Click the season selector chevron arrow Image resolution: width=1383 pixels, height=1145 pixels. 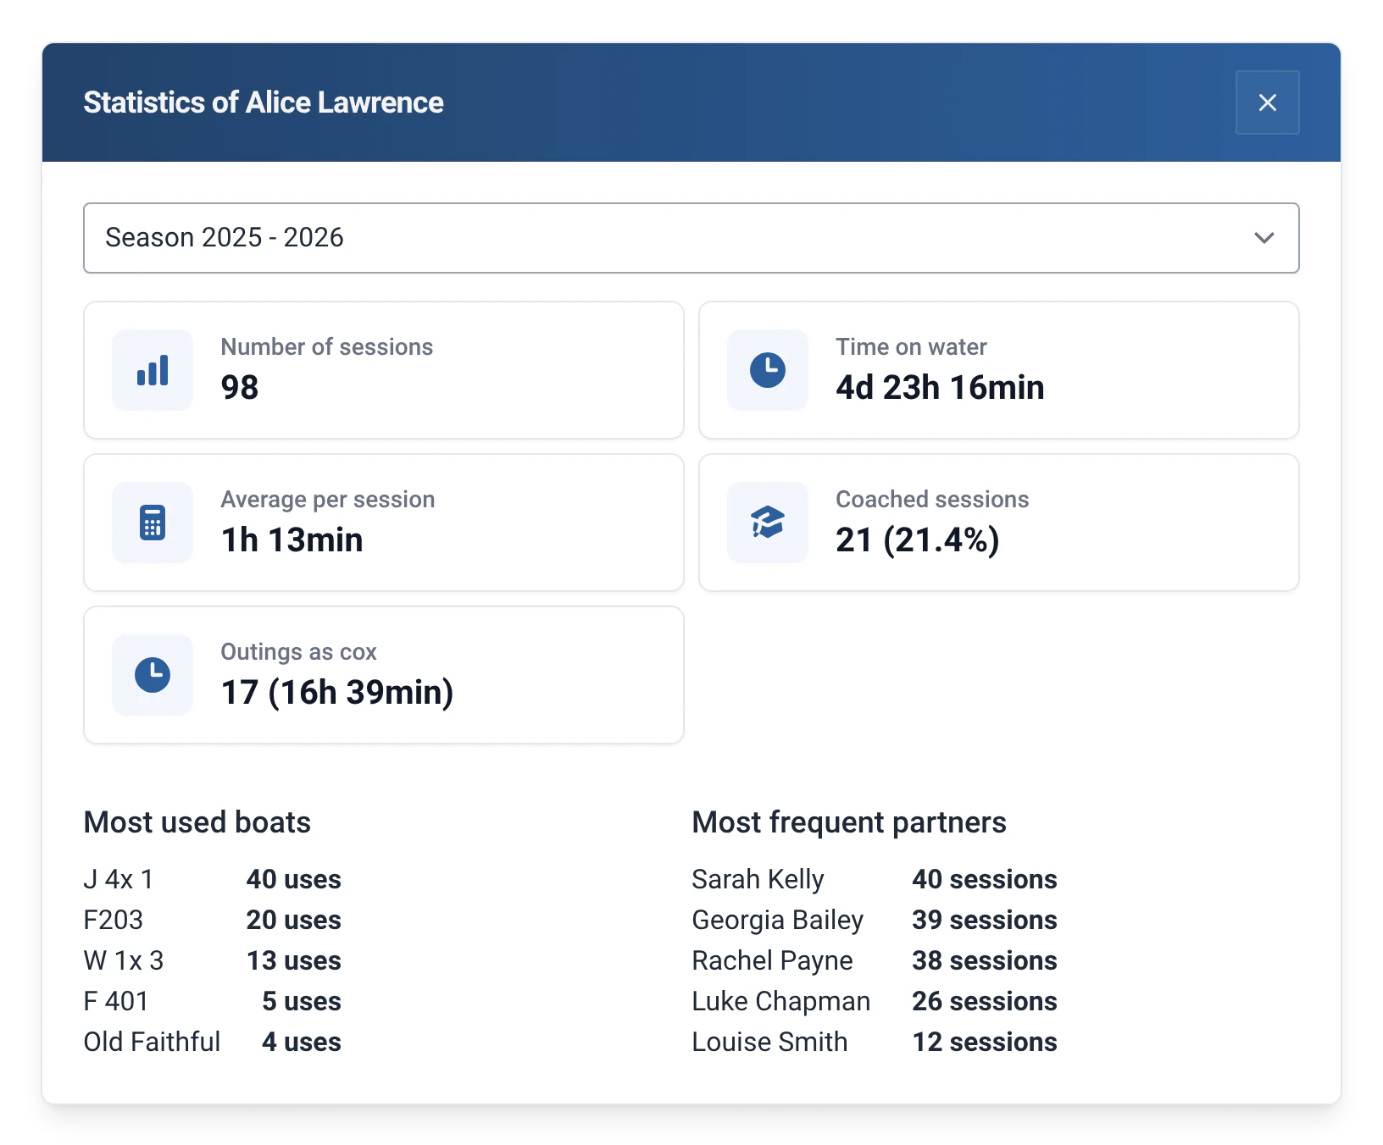click(x=1264, y=238)
